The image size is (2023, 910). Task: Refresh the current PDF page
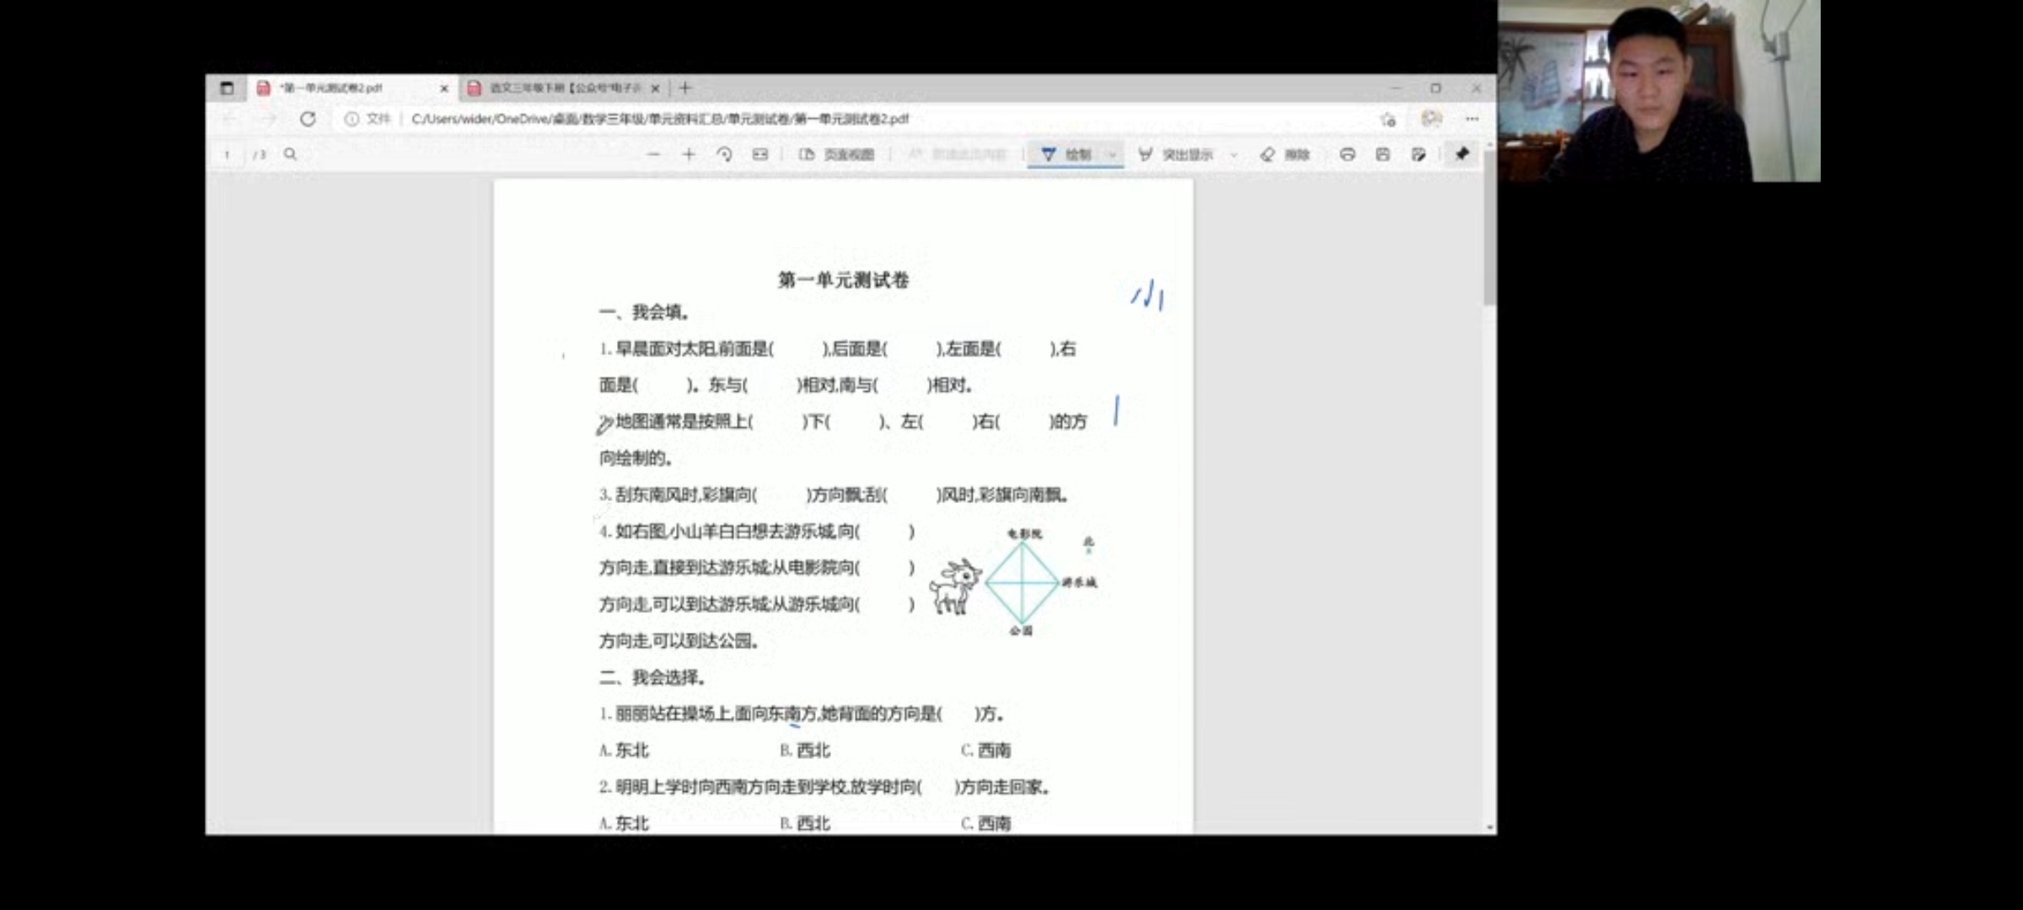click(x=308, y=119)
